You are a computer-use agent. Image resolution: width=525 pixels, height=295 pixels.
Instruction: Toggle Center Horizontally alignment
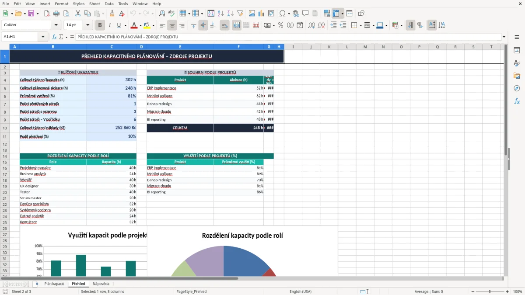click(172, 25)
